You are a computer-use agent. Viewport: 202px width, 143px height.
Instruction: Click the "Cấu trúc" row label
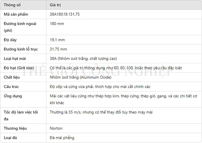point(11,87)
